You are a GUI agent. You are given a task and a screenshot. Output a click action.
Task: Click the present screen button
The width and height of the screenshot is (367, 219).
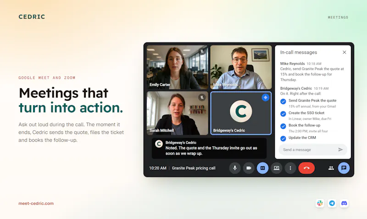click(x=277, y=168)
